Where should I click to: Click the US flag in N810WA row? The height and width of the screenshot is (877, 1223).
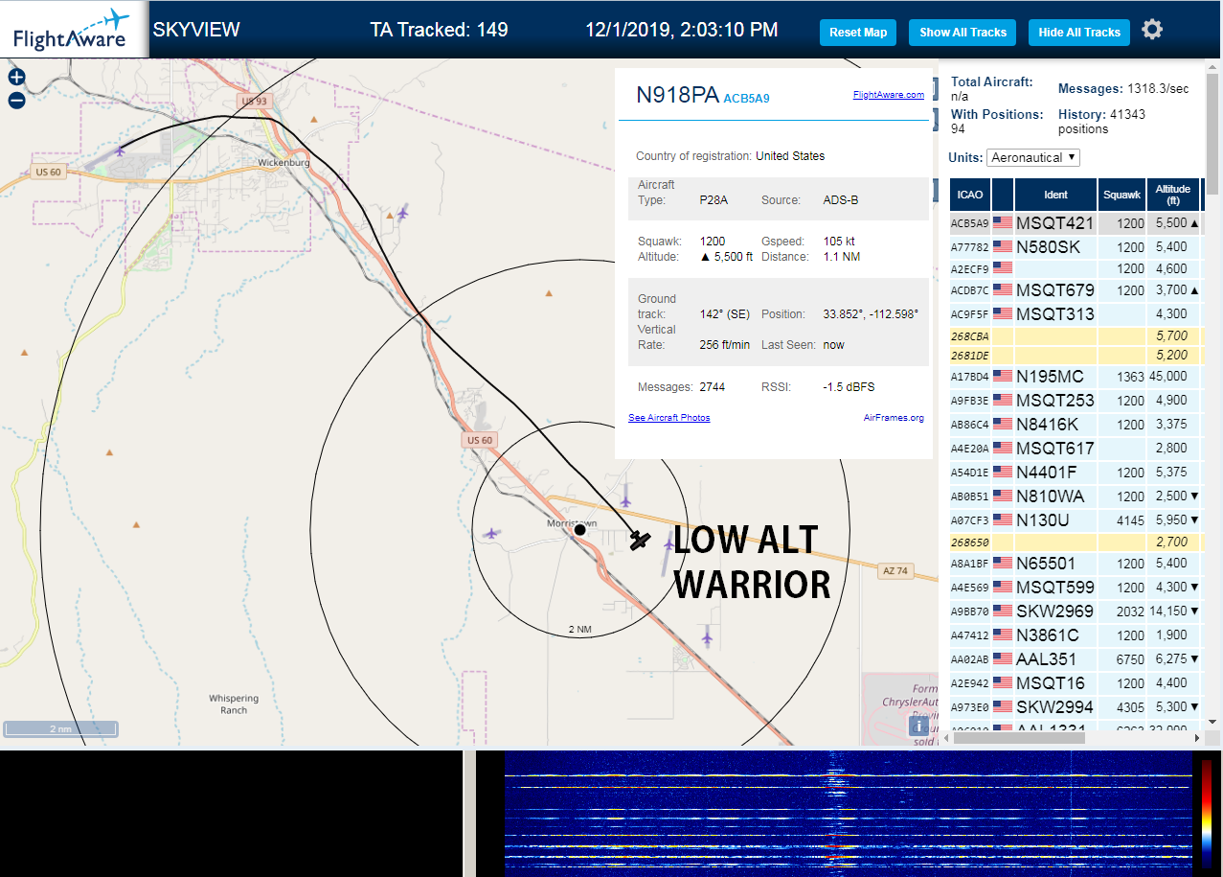(1003, 496)
